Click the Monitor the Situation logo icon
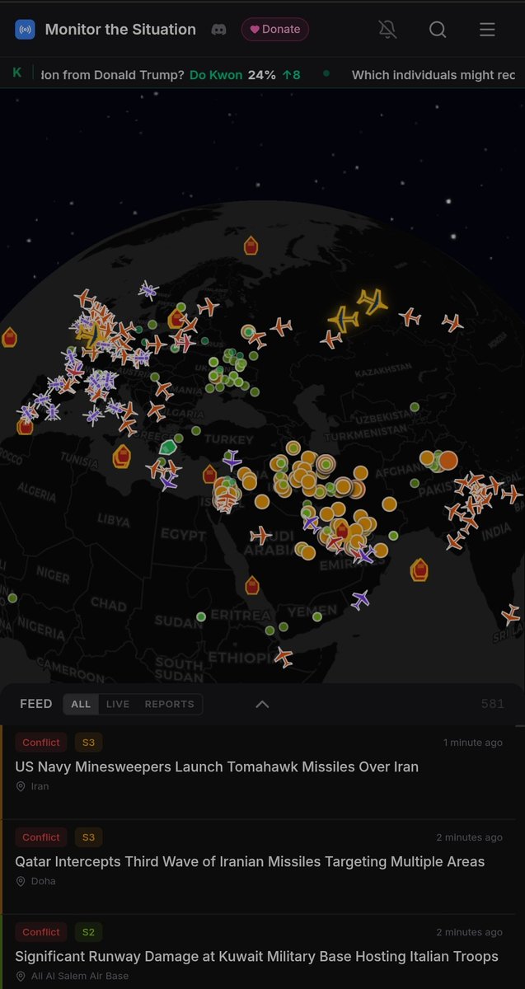Screen dimensions: 525x989 (25, 30)
